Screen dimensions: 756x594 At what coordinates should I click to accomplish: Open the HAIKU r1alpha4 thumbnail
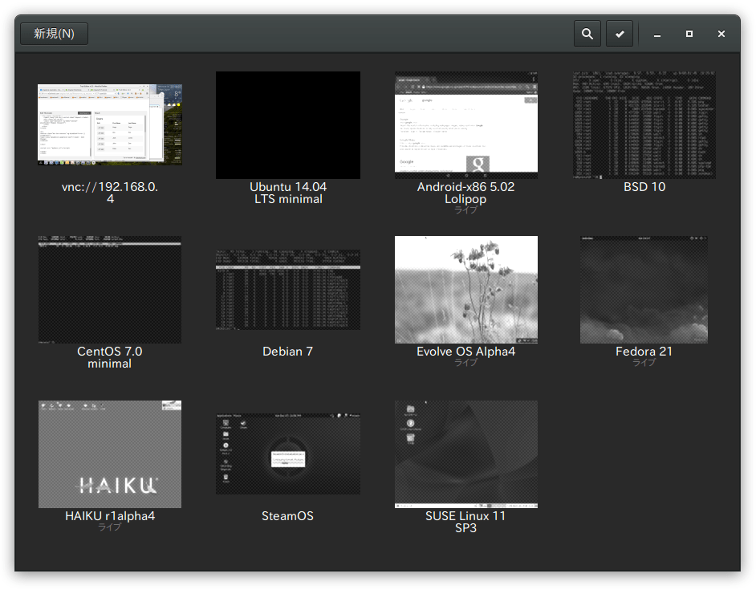pyautogui.click(x=110, y=454)
